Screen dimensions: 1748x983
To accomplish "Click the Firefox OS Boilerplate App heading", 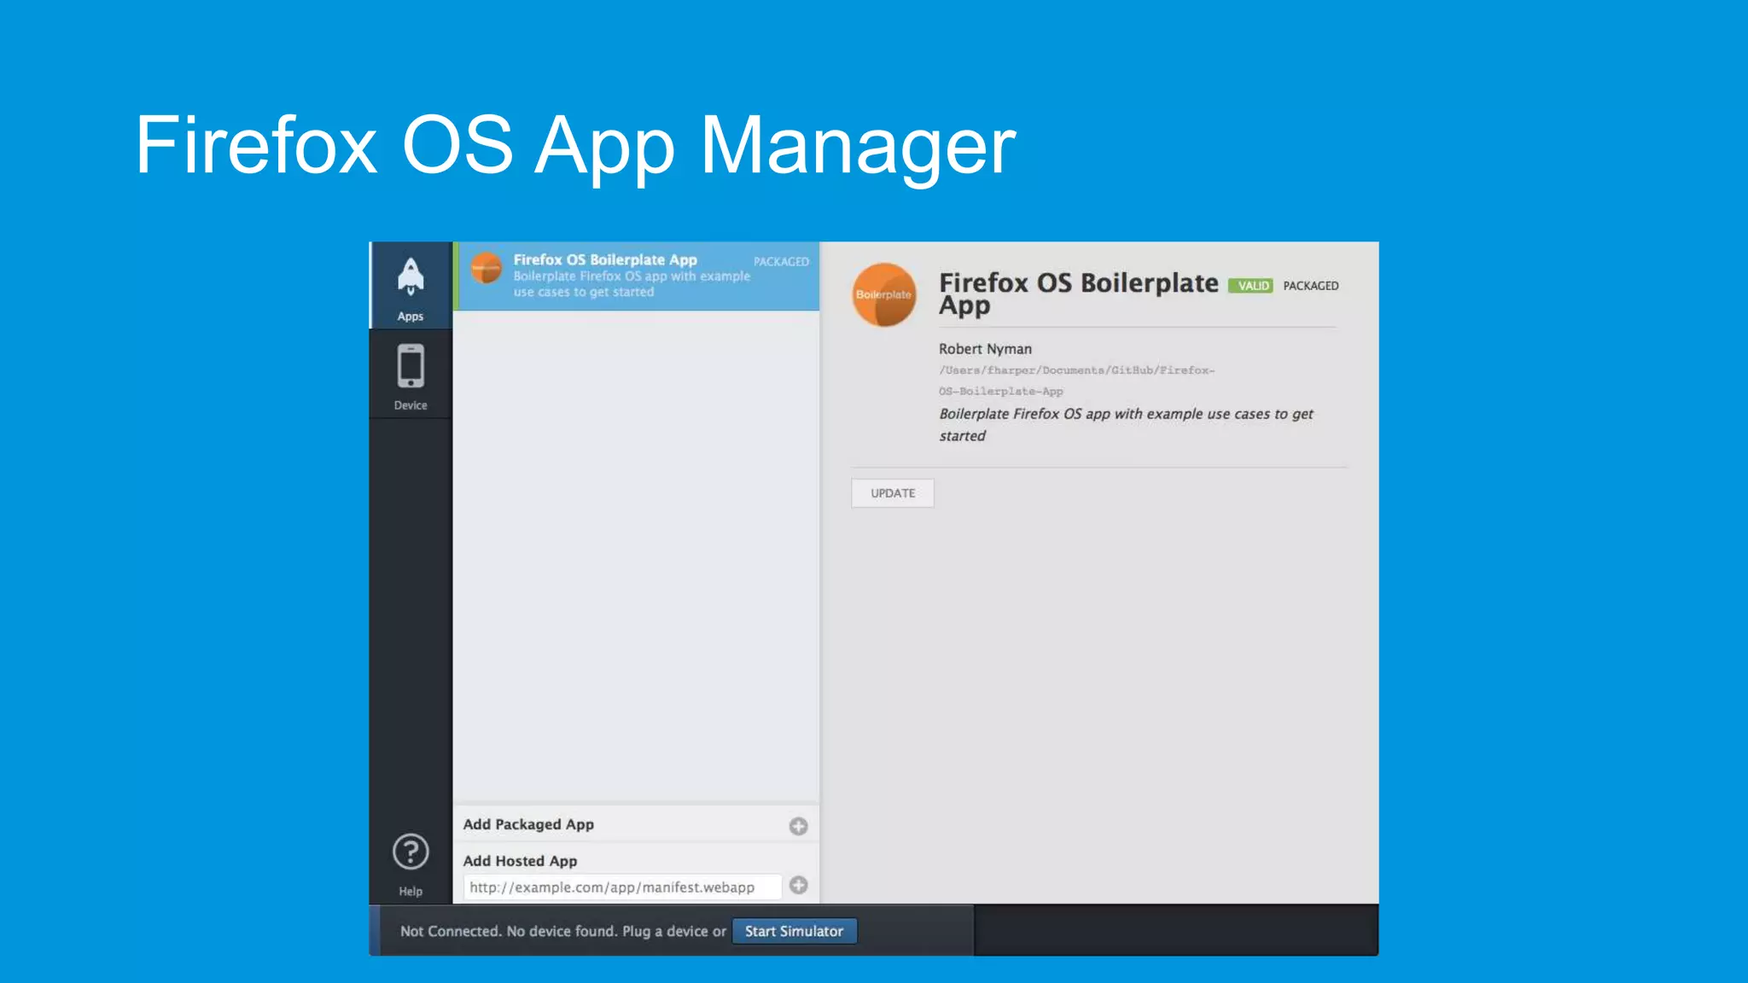I will coord(1079,294).
